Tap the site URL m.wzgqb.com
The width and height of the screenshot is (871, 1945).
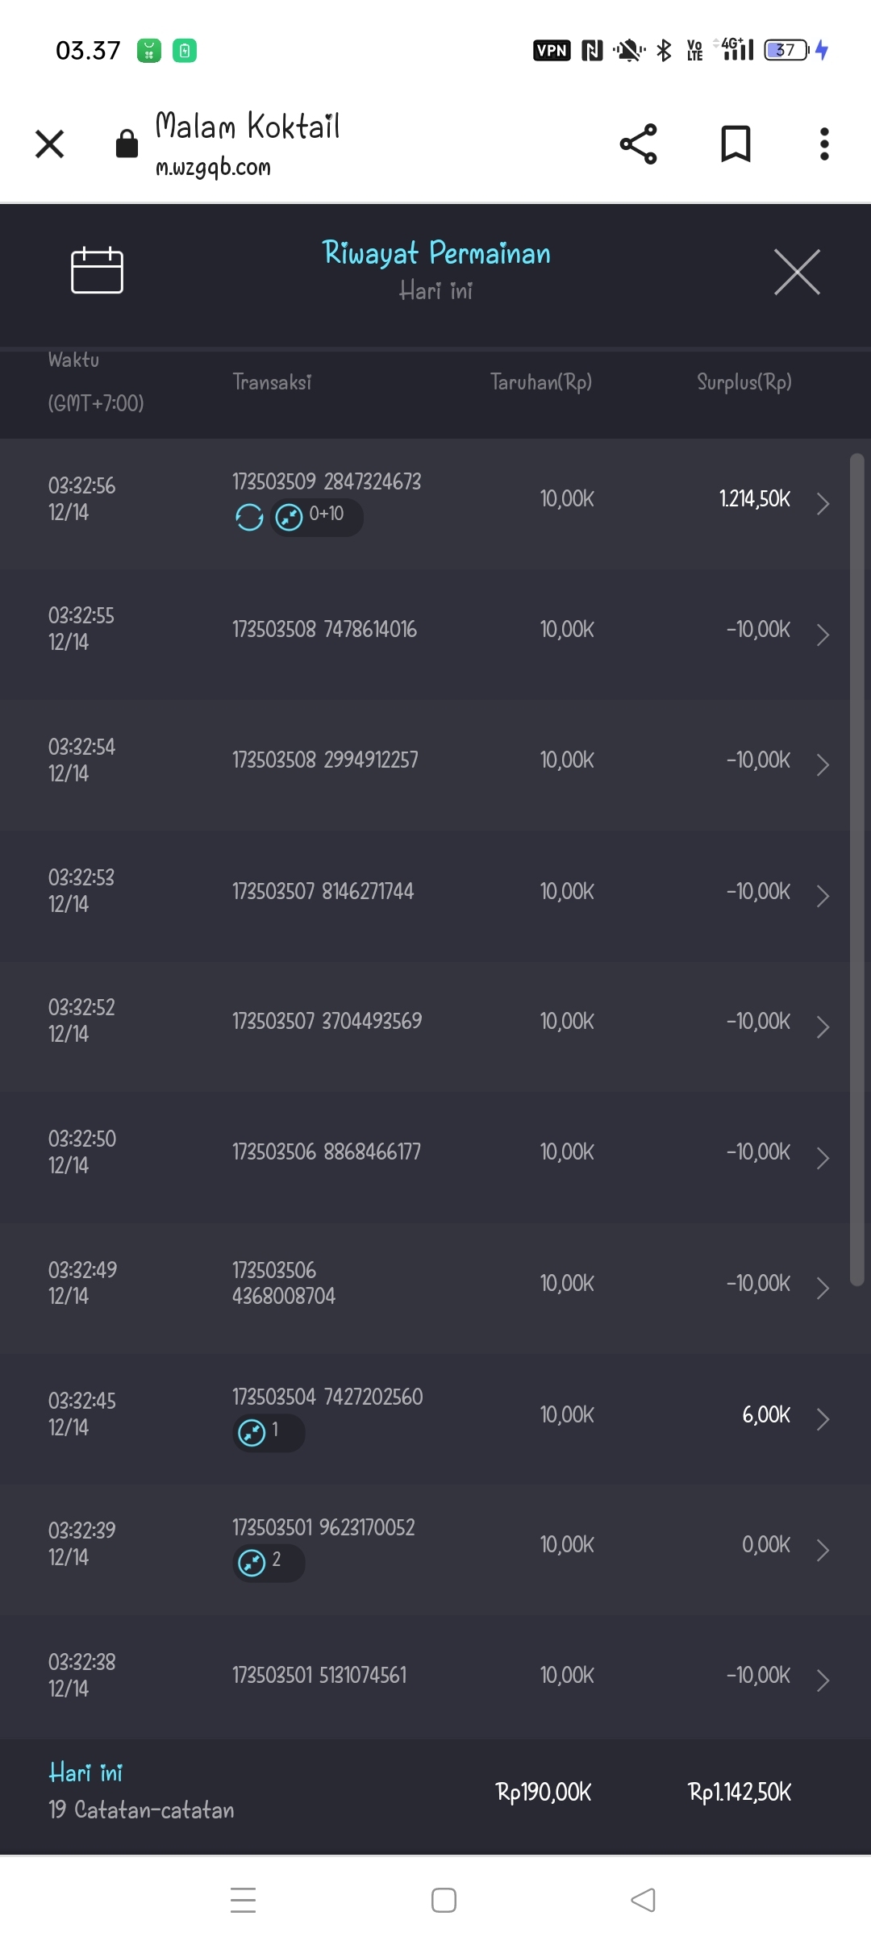[x=213, y=167]
